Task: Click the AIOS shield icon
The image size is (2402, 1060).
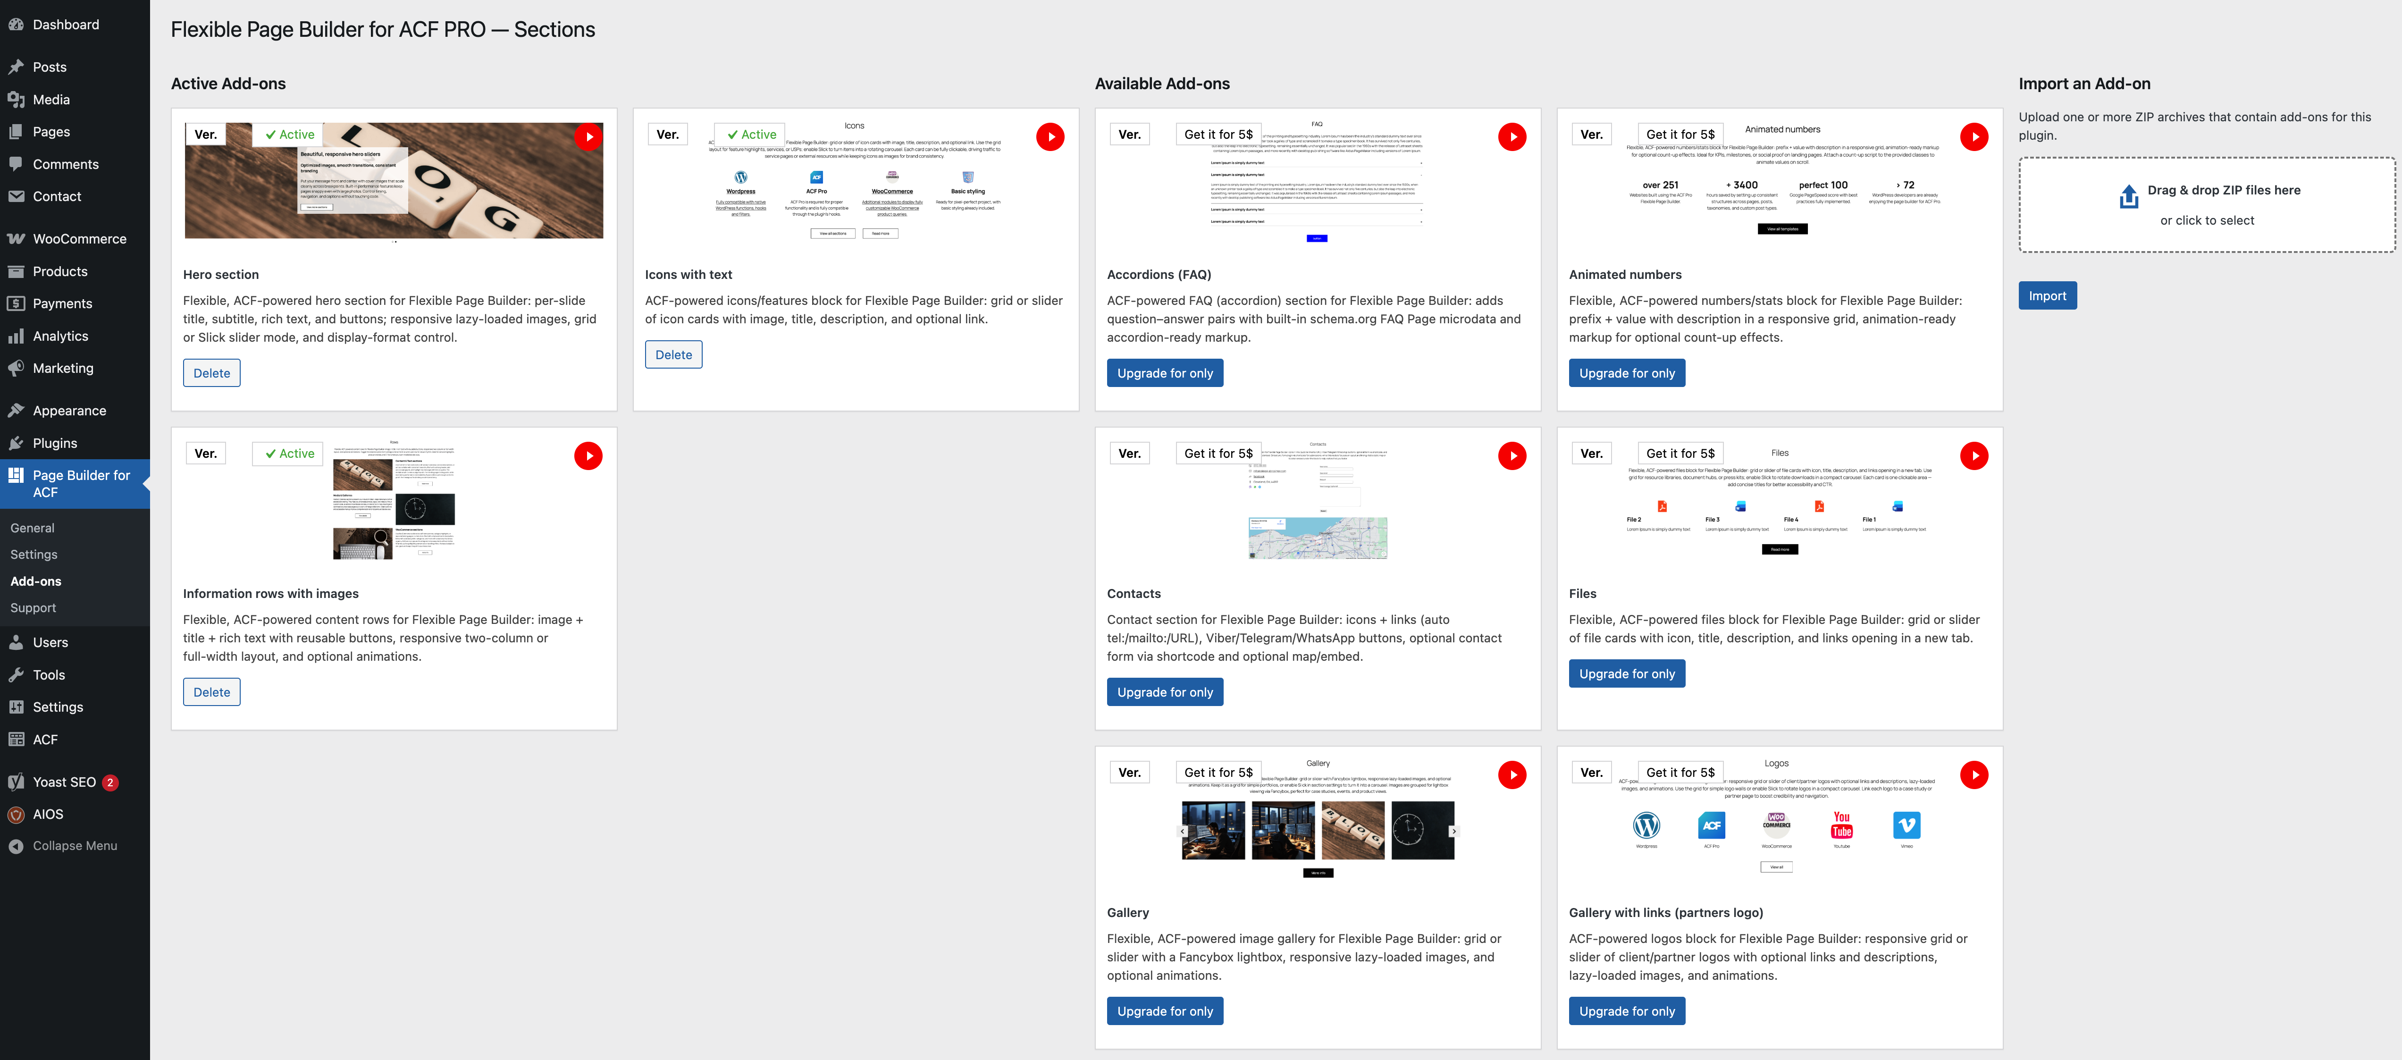Action: pos(16,815)
